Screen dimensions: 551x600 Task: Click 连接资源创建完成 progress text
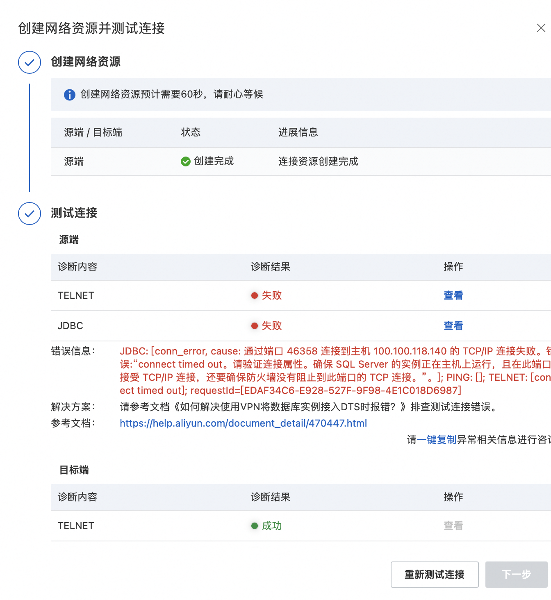(318, 161)
